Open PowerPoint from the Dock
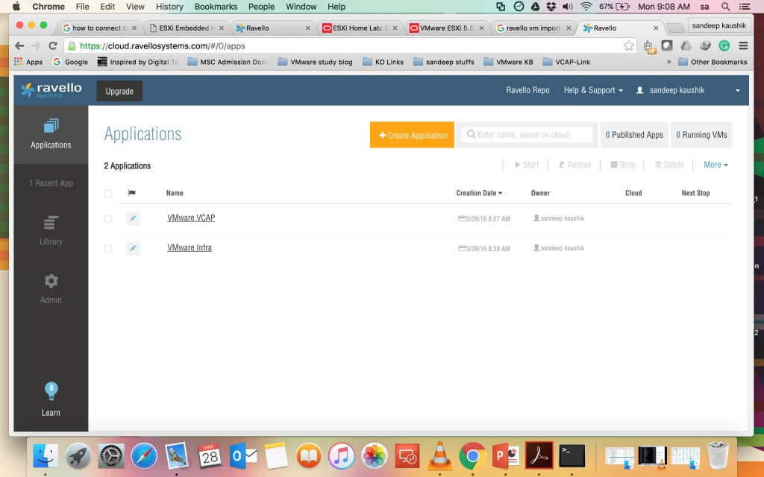Image resolution: width=764 pixels, height=477 pixels. [505, 456]
